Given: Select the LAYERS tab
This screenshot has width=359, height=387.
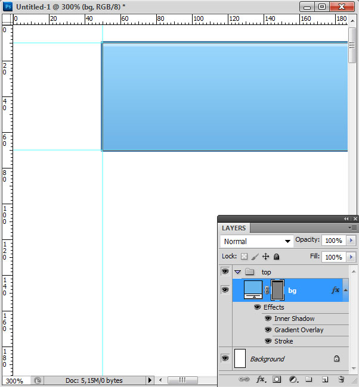Looking at the screenshot, I should click(x=234, y=228).
